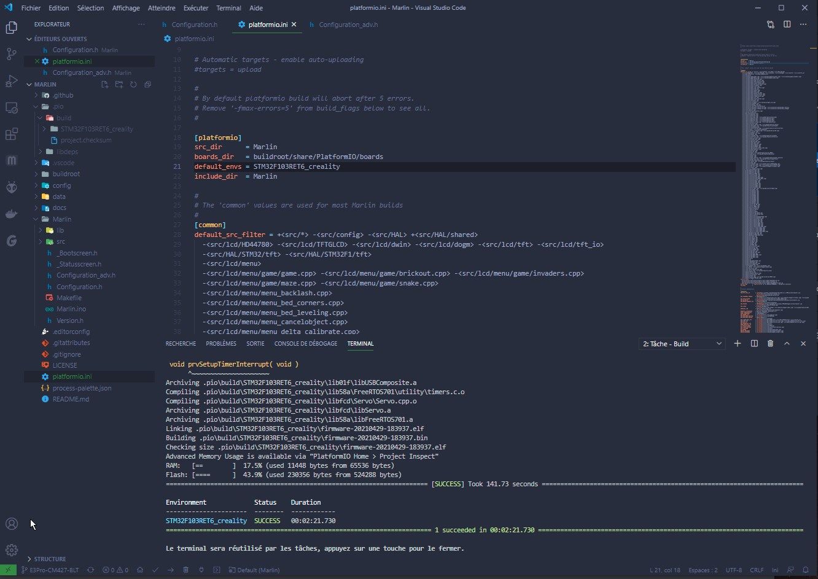Open the Sélection menu
818x579 pixels.
[x=90, y=8]
